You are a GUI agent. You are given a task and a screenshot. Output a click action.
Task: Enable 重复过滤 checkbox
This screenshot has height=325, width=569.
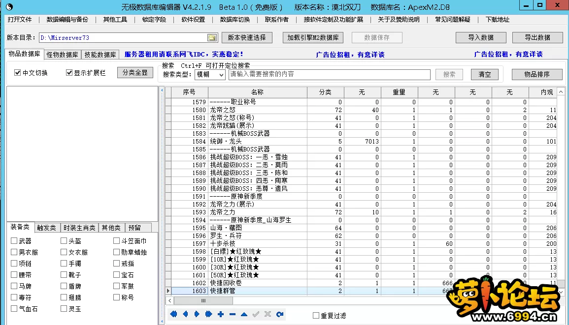pos(316,316)
